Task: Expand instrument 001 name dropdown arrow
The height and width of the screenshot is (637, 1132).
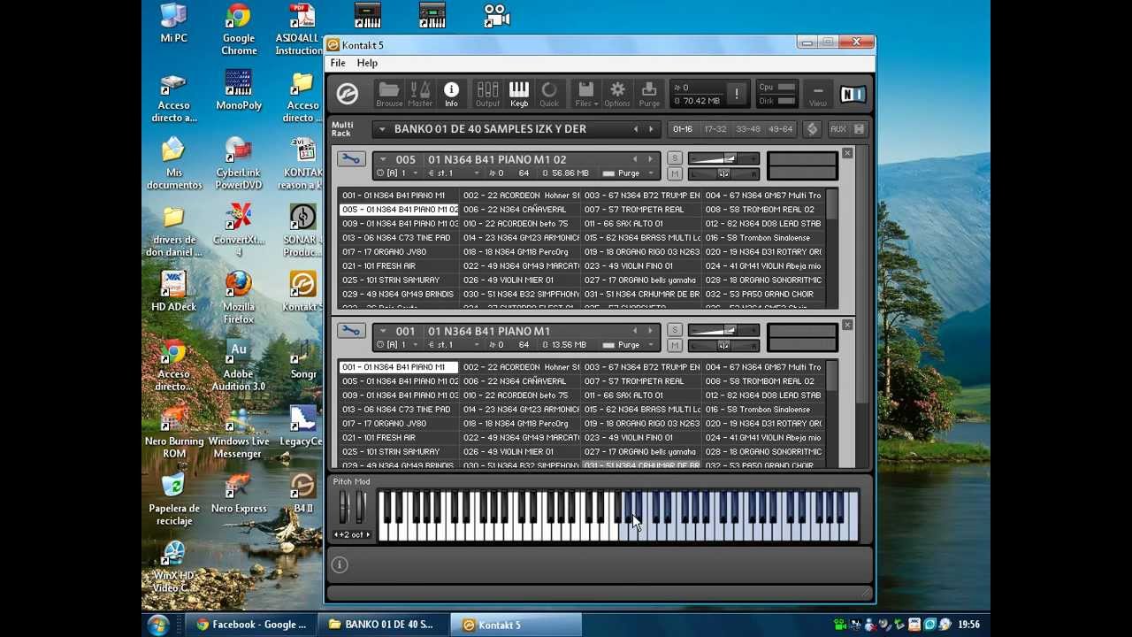Action: click(x=382, y=331)
